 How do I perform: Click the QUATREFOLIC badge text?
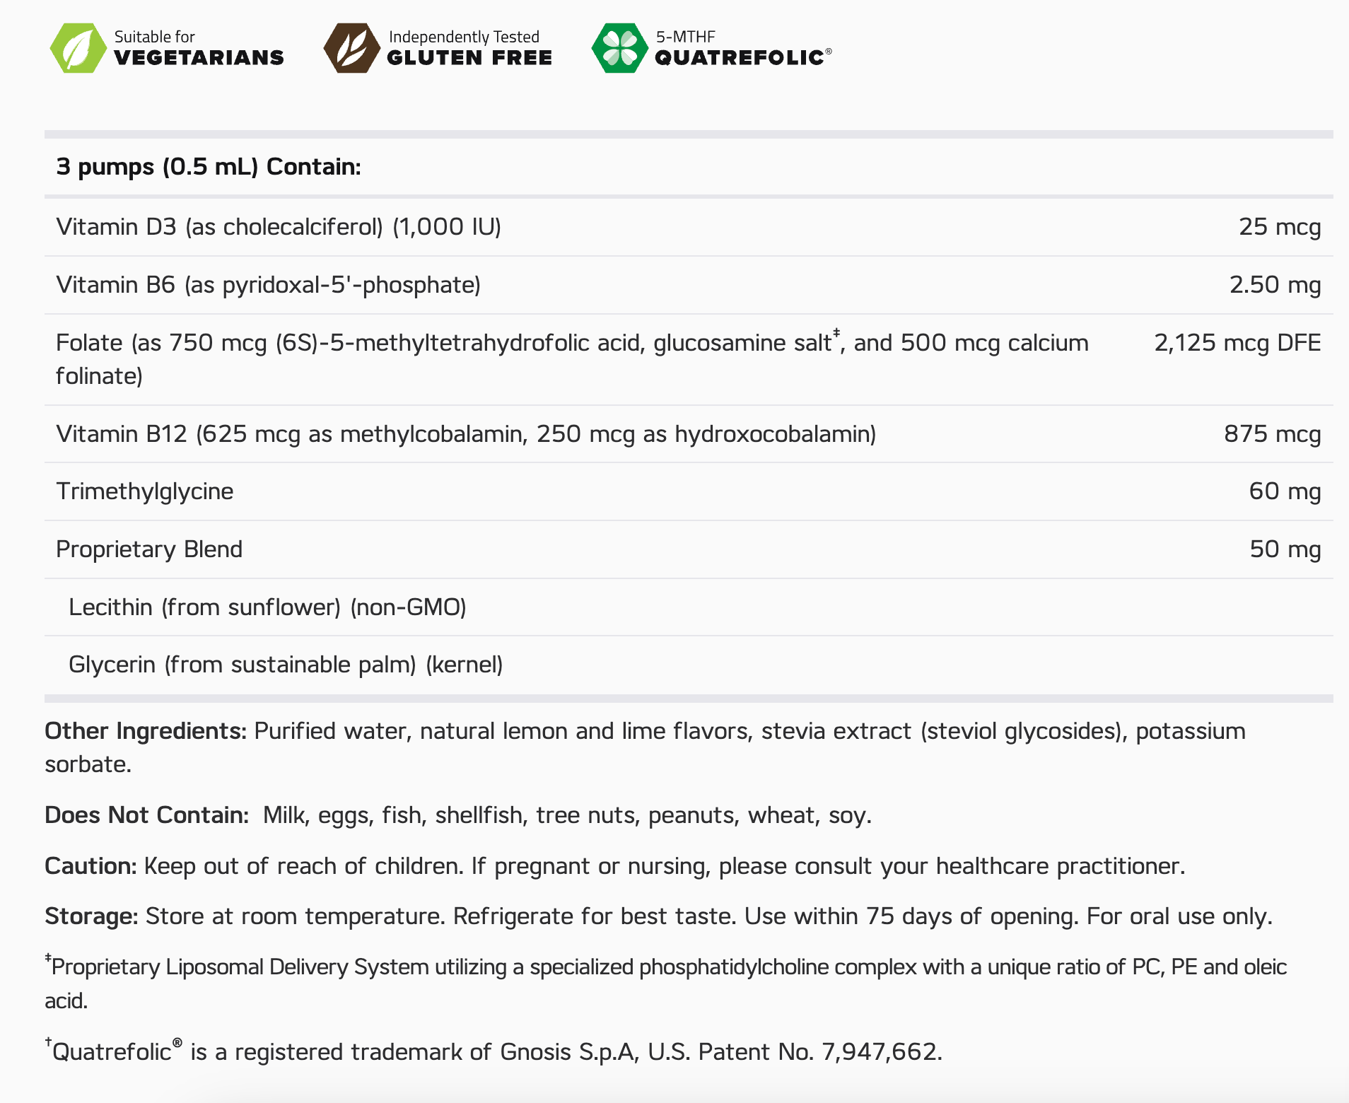(x=740, y=58)
